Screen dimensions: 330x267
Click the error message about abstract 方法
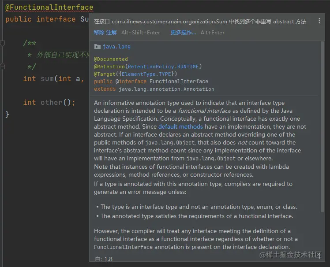(x=200, y=22)
